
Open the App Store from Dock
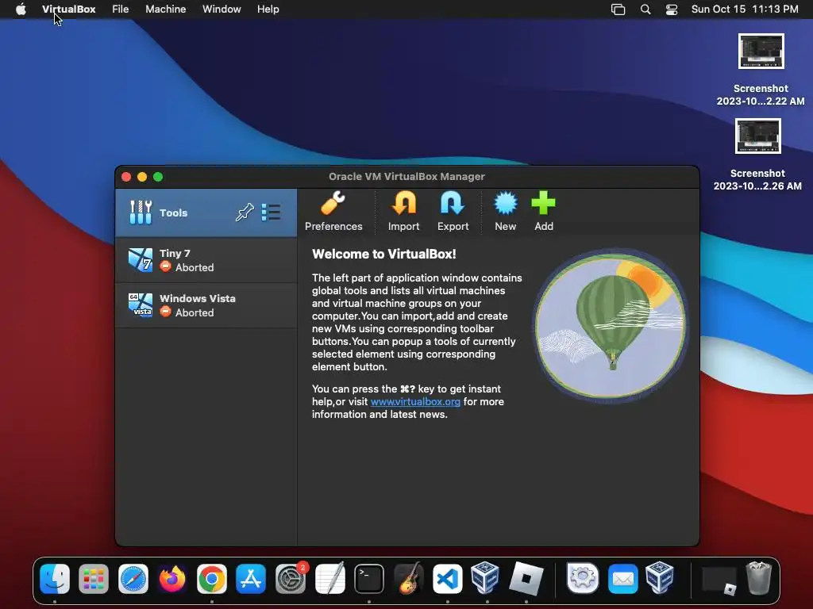coord(251,578)
